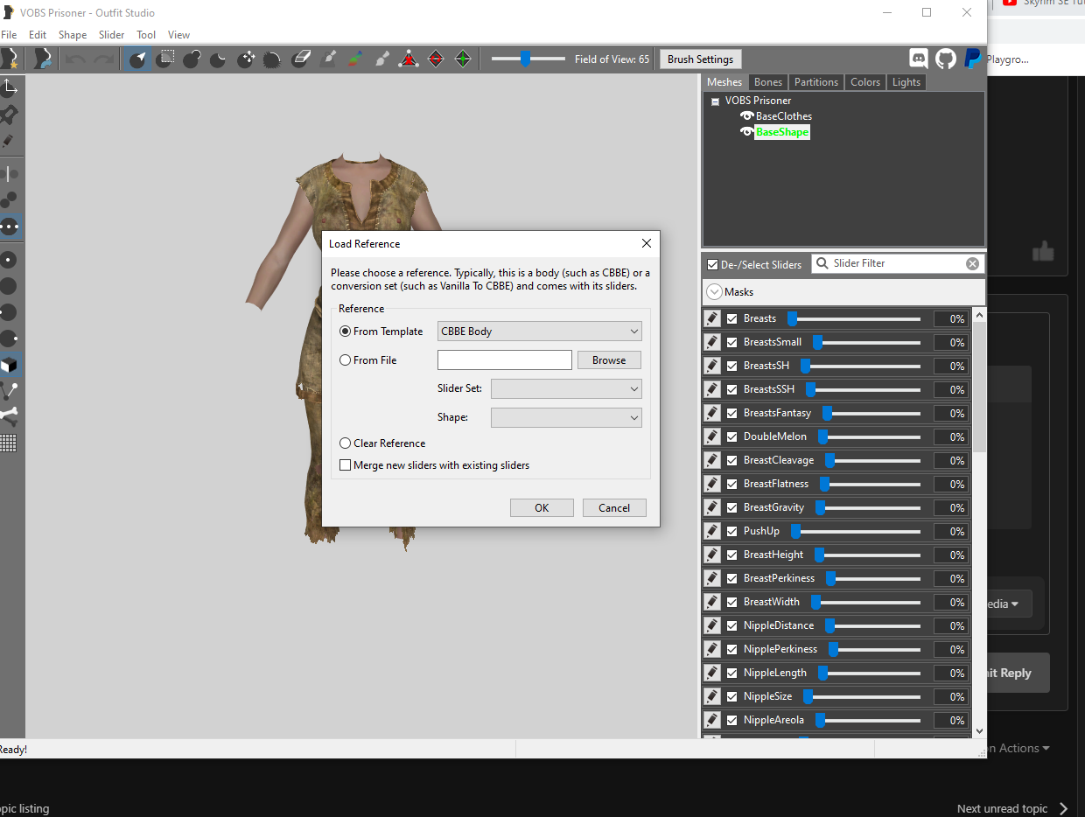This screenshot has height=817, width=1085.
Task: Clear the Slider Filter search box
Action: click(x=972, y=263)
